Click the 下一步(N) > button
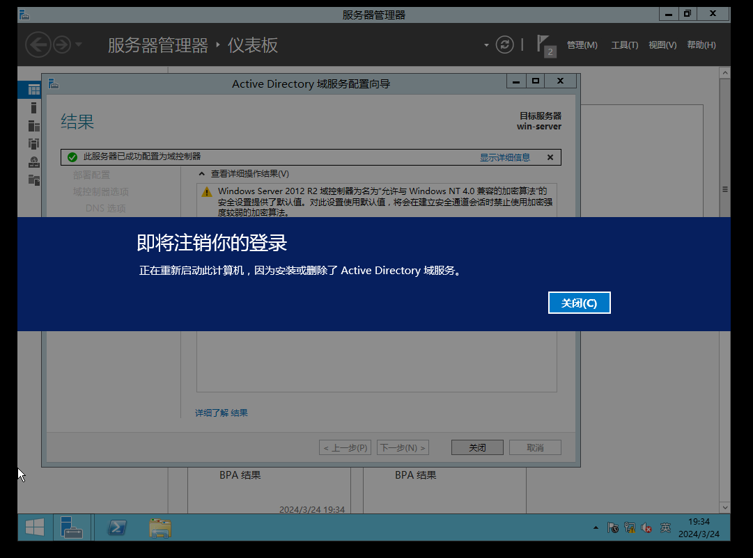 point(403,447)
